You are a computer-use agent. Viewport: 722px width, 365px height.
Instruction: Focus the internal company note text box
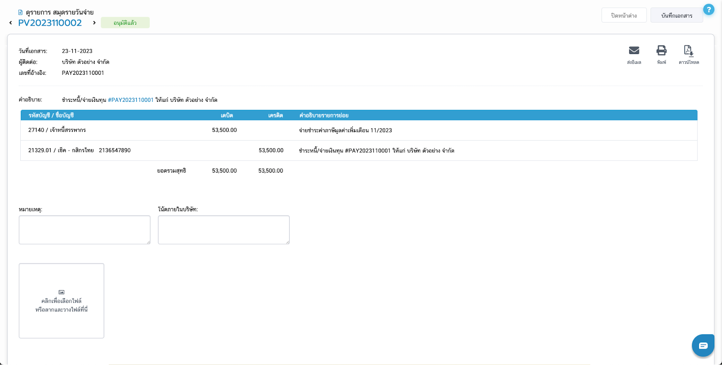pyautogui.click(x=223, y=230)
